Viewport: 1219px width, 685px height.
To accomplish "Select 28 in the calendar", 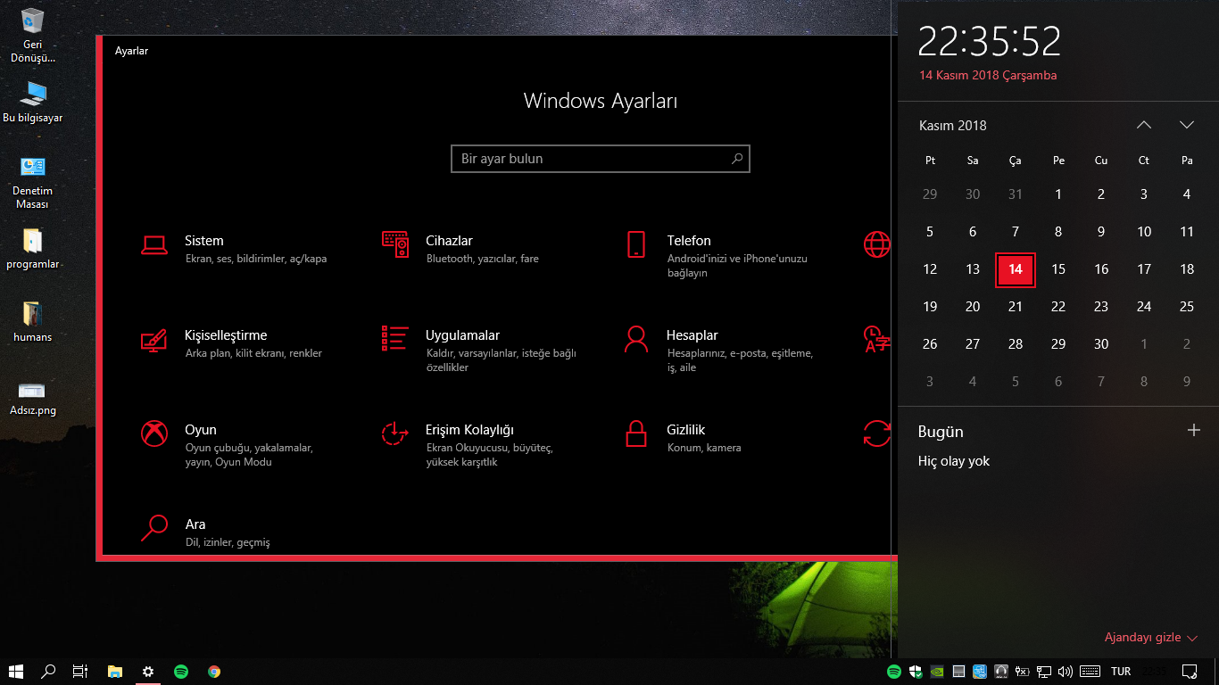I will tap(1016, 344).
